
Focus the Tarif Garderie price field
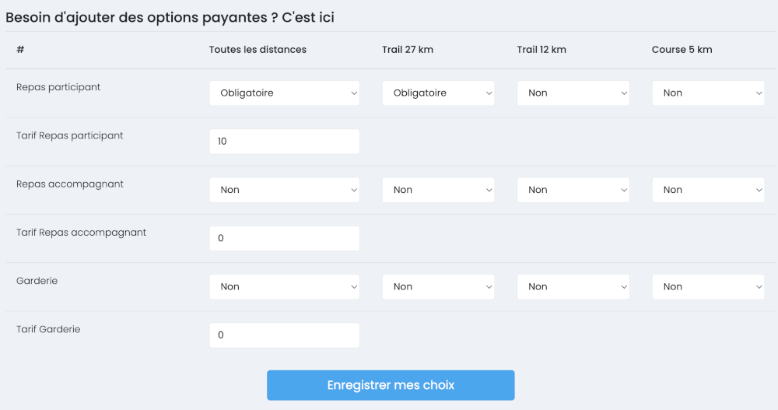(x=284, y=335)
